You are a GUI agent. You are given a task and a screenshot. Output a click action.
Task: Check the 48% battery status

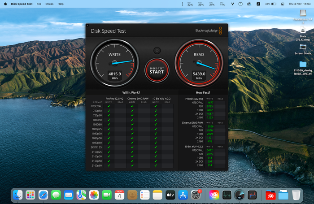tap(271, 4)
